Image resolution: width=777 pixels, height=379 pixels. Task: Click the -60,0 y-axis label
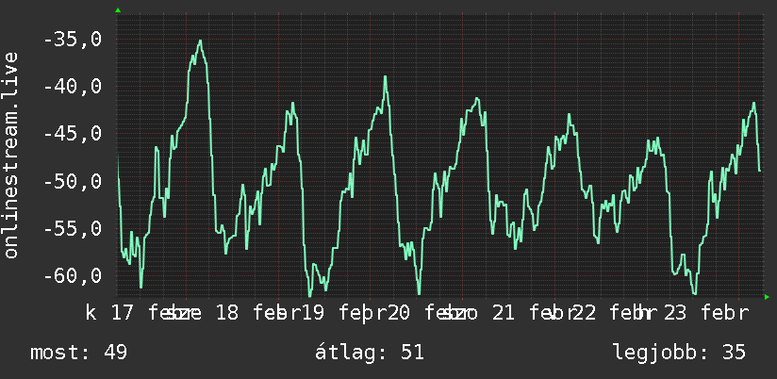click(x=73, y=276)
